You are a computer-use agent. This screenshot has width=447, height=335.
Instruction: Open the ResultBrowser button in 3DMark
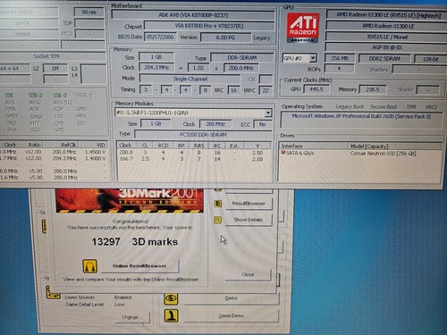click(x=249, y=204)
